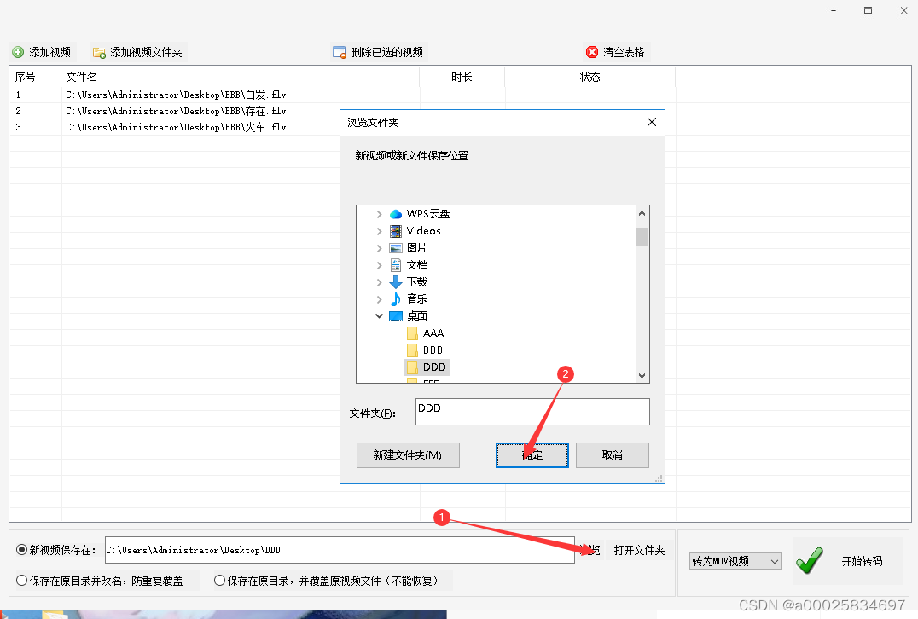Collapse the 桌面 (Desktop) tree node
This screenshot has width=918, height=619.
coord(380,315)
